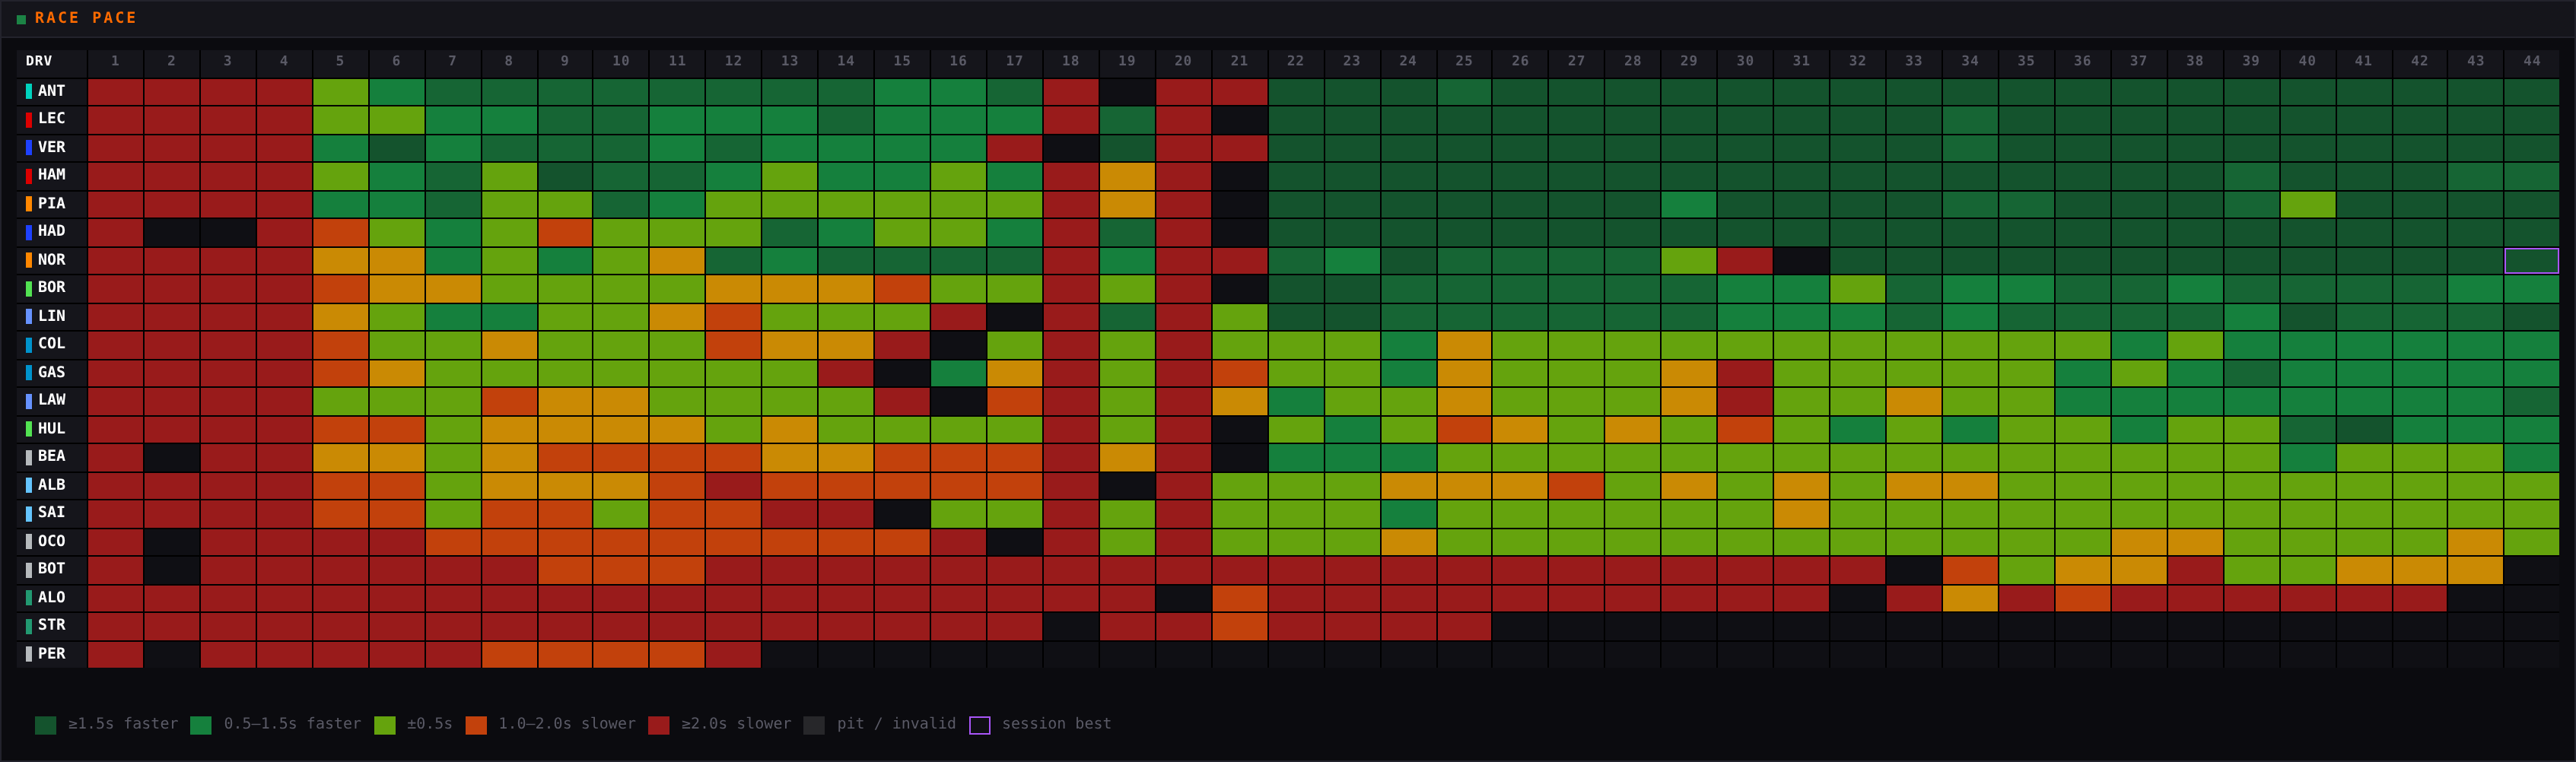
Task: Click the pit / invalid legend swatch
Action: pyautogui.click(x=814, y=725)
